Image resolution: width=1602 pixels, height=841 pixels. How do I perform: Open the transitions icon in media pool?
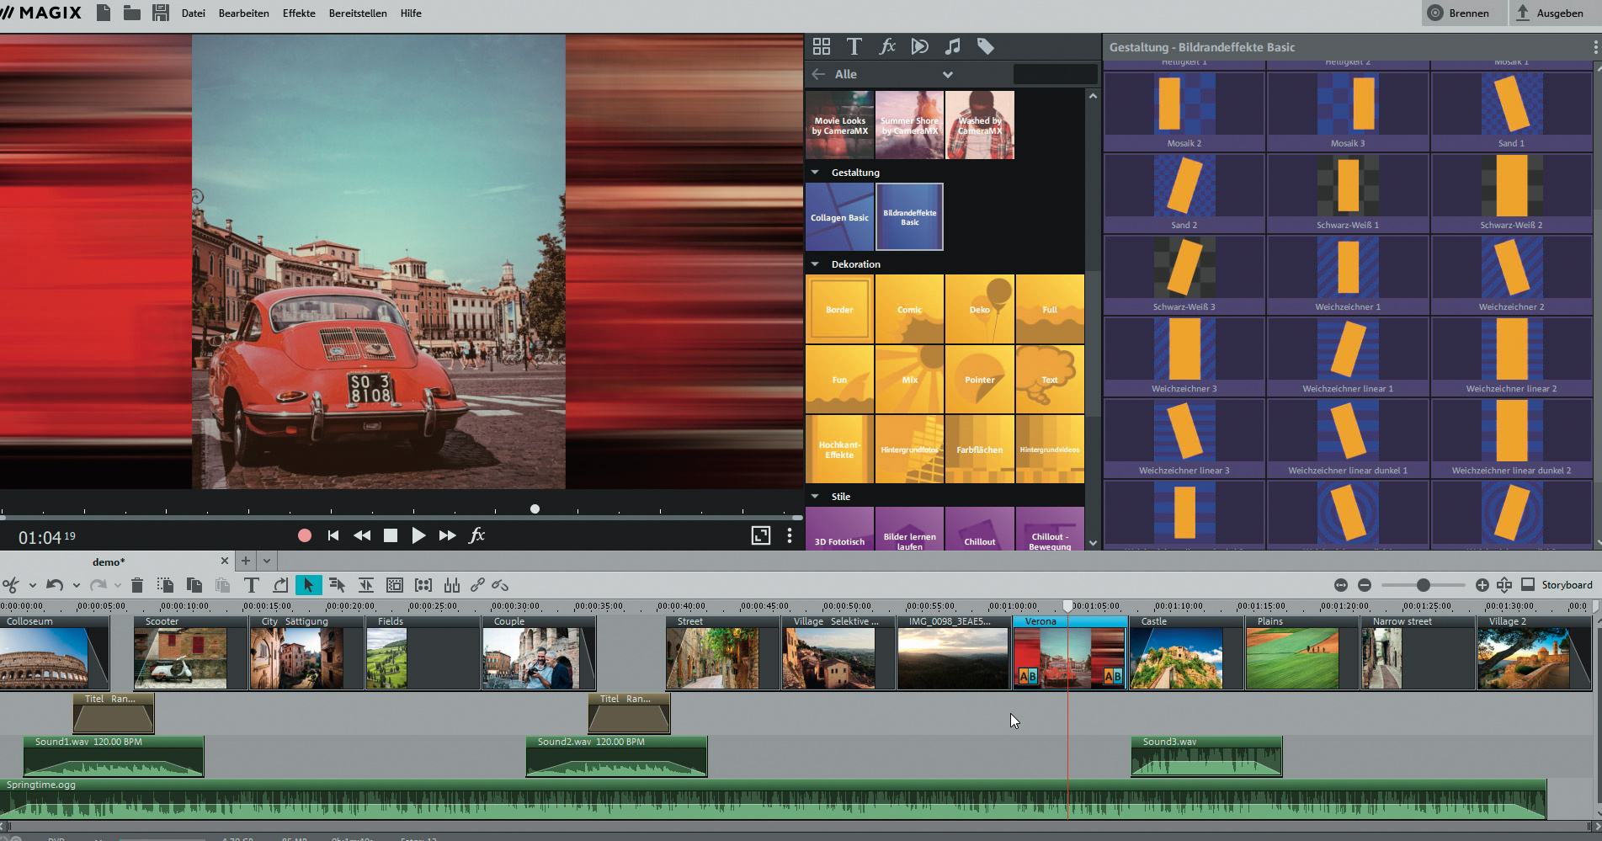coord(919,47)
